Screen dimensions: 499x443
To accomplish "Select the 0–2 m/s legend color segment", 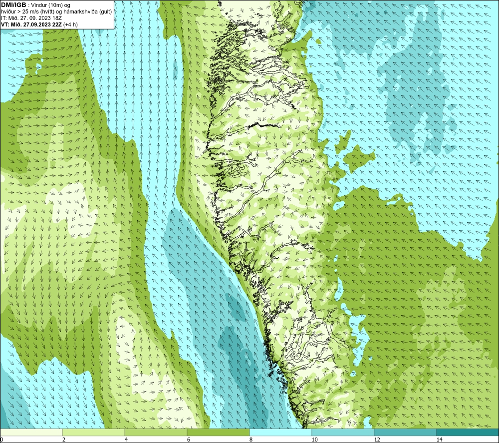I will pyautogui.click(x=31, y=433).
